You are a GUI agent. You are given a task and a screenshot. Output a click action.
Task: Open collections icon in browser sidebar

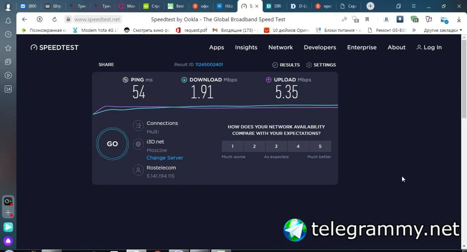8,62
